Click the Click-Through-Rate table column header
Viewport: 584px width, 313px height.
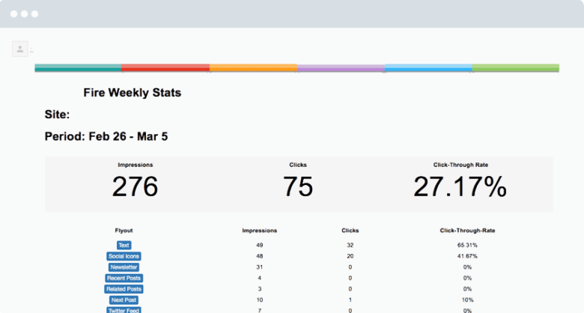click(467, 231)
